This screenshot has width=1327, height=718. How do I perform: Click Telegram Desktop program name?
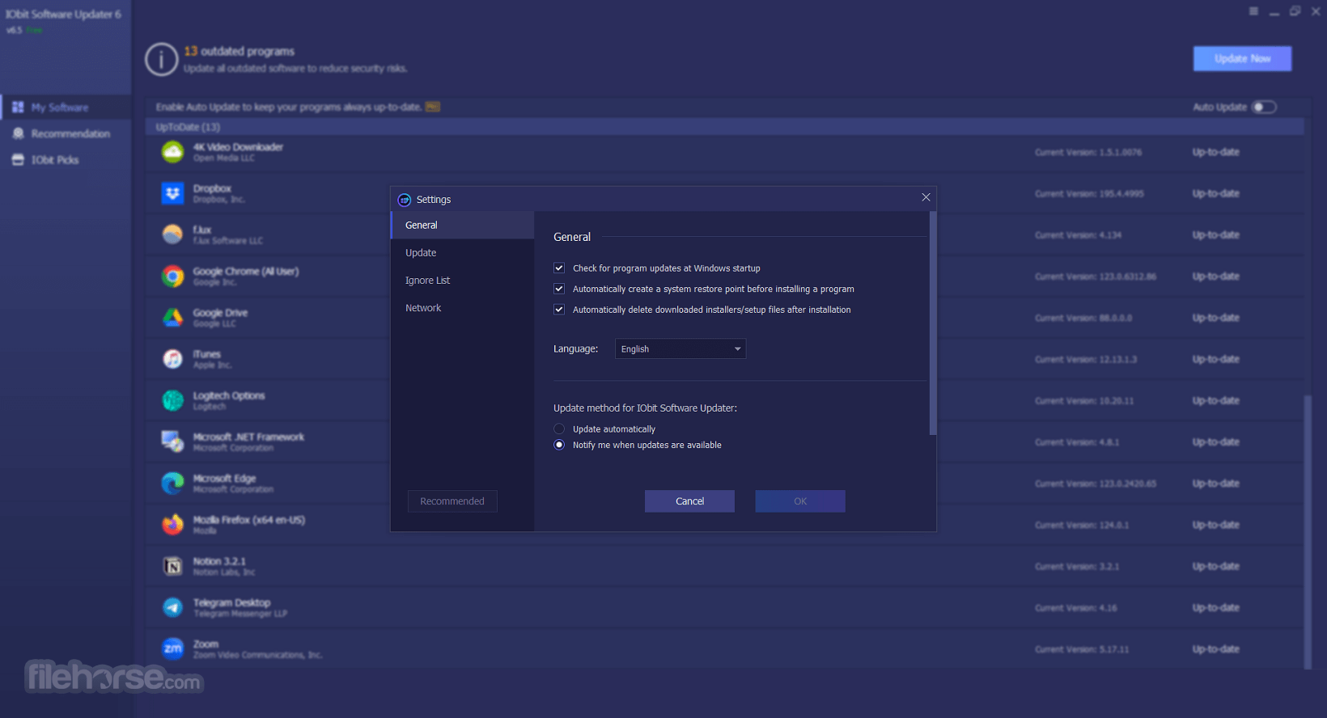[231, 602]
